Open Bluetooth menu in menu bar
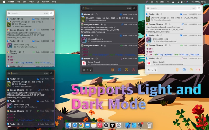This screenshot has height=130, width=209. 157,2
